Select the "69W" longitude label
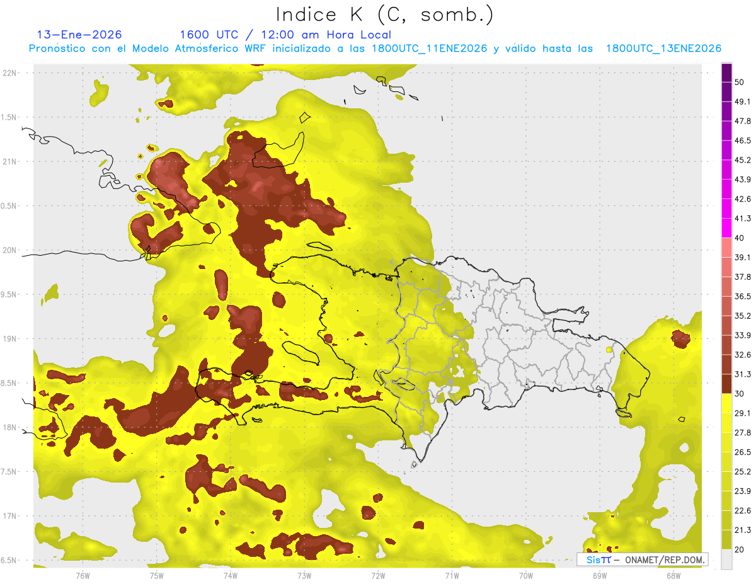Image resolution: width=756 pixels, height=584 pixels. (600, 575)
